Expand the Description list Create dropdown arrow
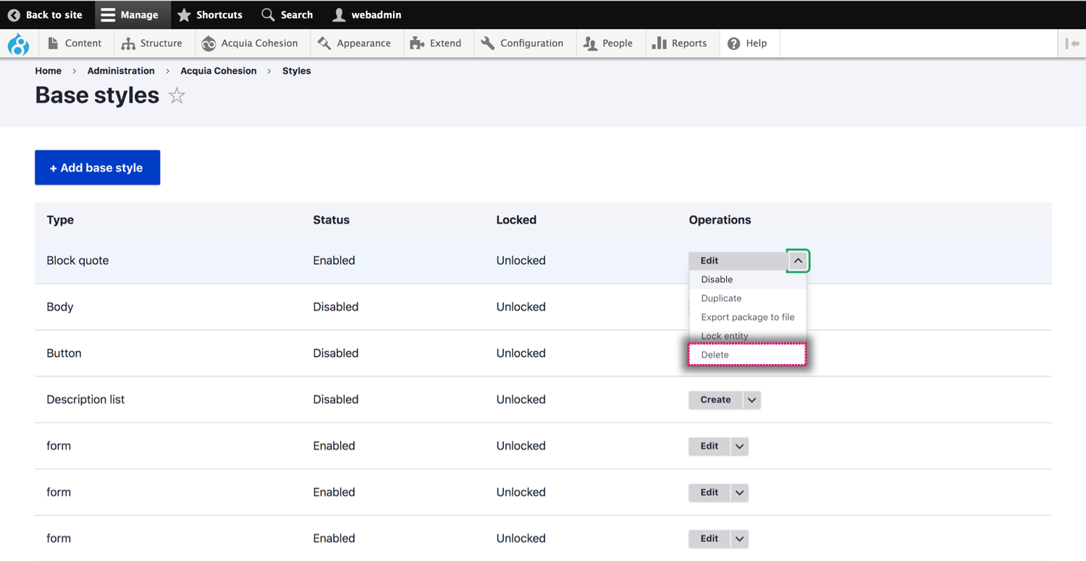The width and height of the screenshot is (1086, 561). click(752, 400)
